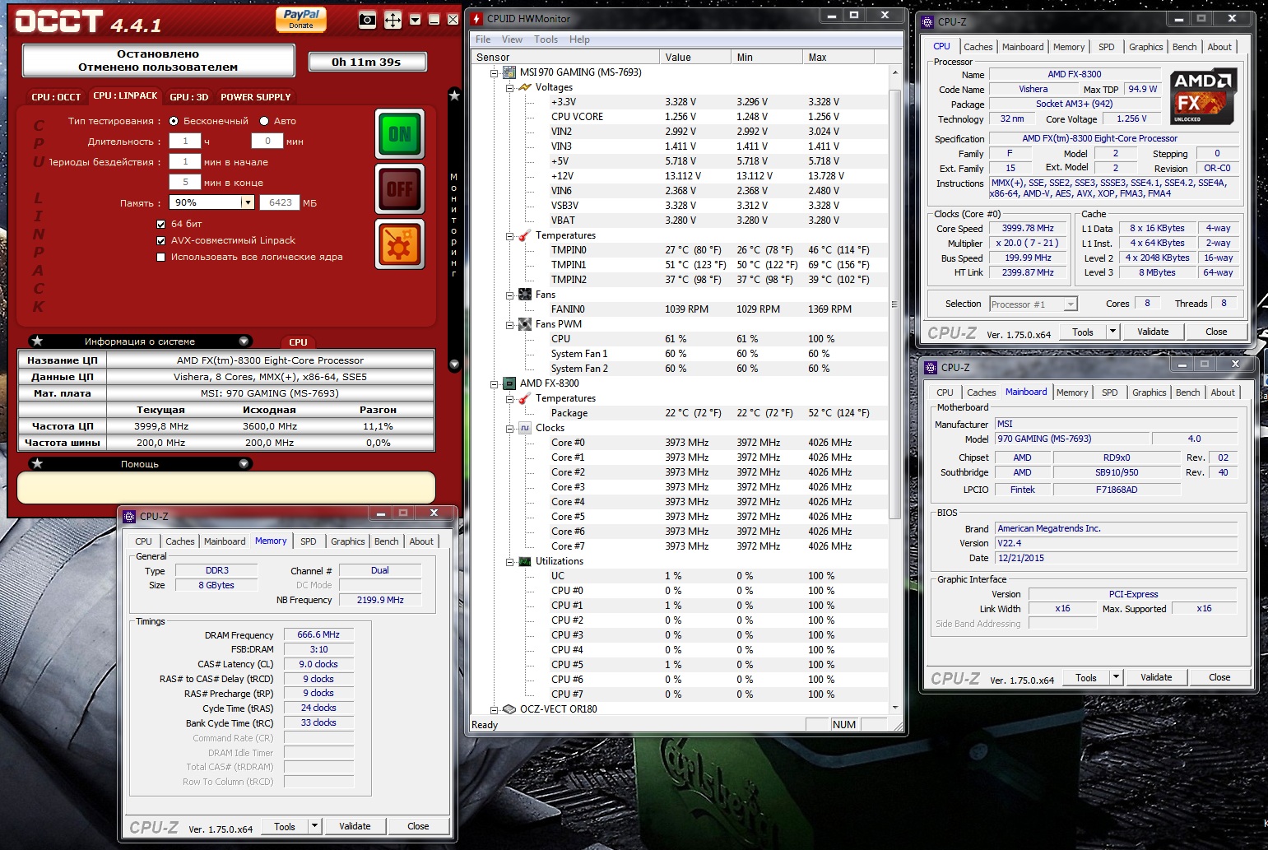Take a screenshot with OCCT camera icon
This screenshot has height=850, width=1268.
click(x=368, y=20)
